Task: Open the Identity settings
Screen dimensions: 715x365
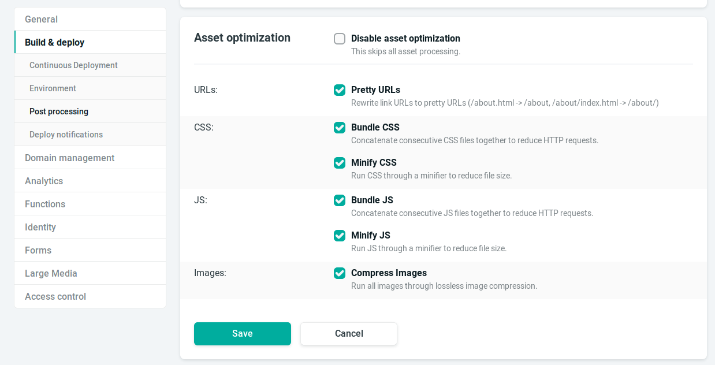Action: coord(40,227)
